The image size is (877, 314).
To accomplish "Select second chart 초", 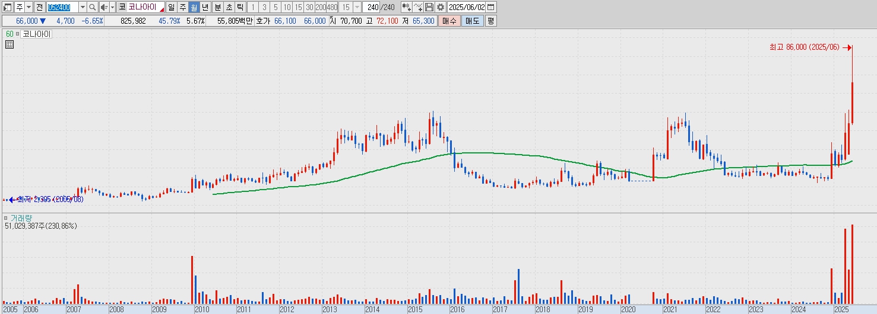I will (x=229, y=7).
